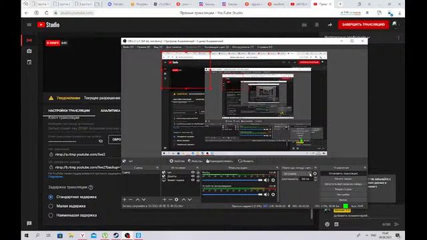
Task: Switch to the НАСТРОЙКИ ТРАНСЛЯЦИИ tab
Action: coord(69,111)
